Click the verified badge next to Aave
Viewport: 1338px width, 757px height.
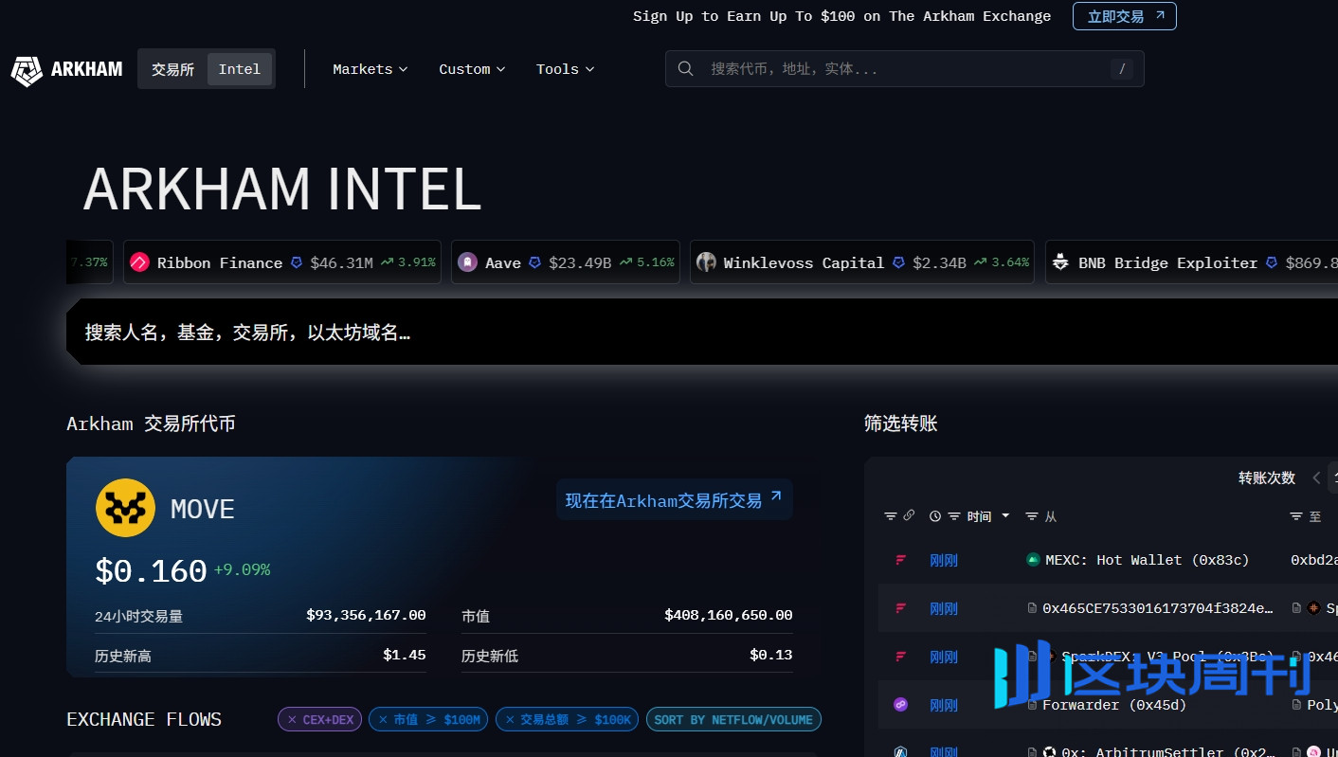534,262
